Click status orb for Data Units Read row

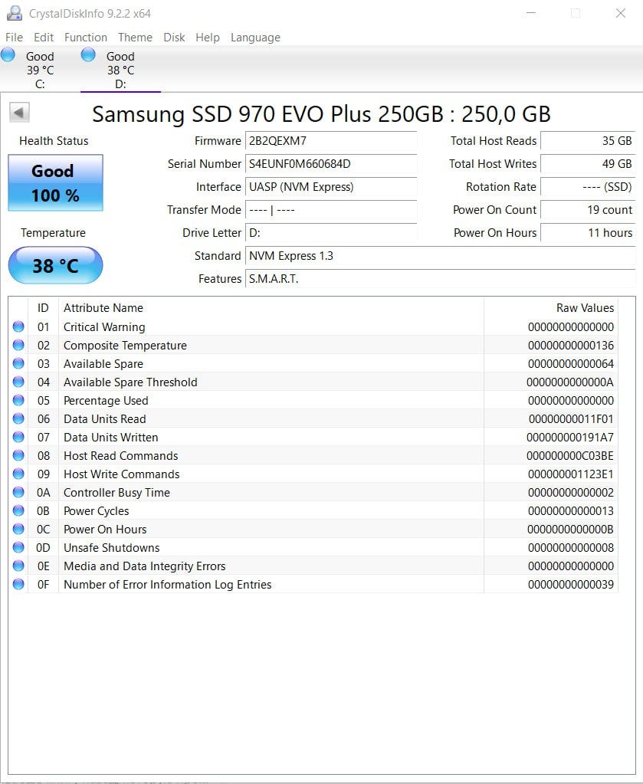point(18,418)
